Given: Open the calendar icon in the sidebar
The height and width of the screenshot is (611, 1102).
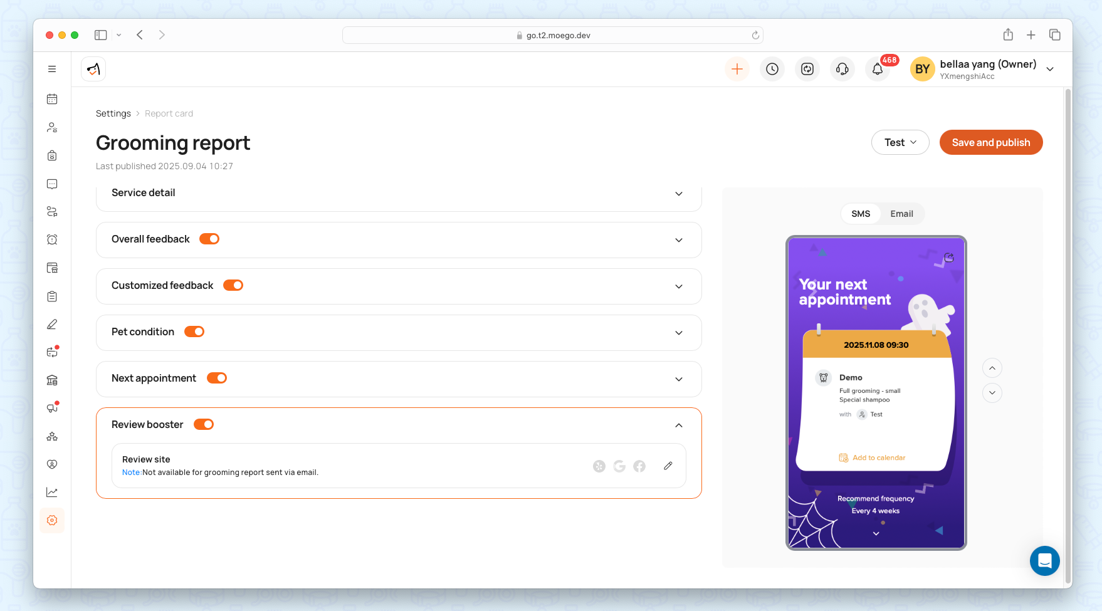Looking at the screenshot, I should tap(52, 99).
